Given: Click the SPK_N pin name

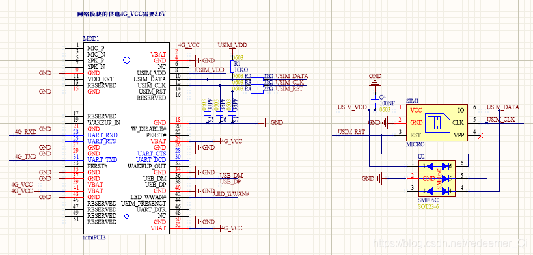Looking at the screenshot, I should click(x=96, y=66).
